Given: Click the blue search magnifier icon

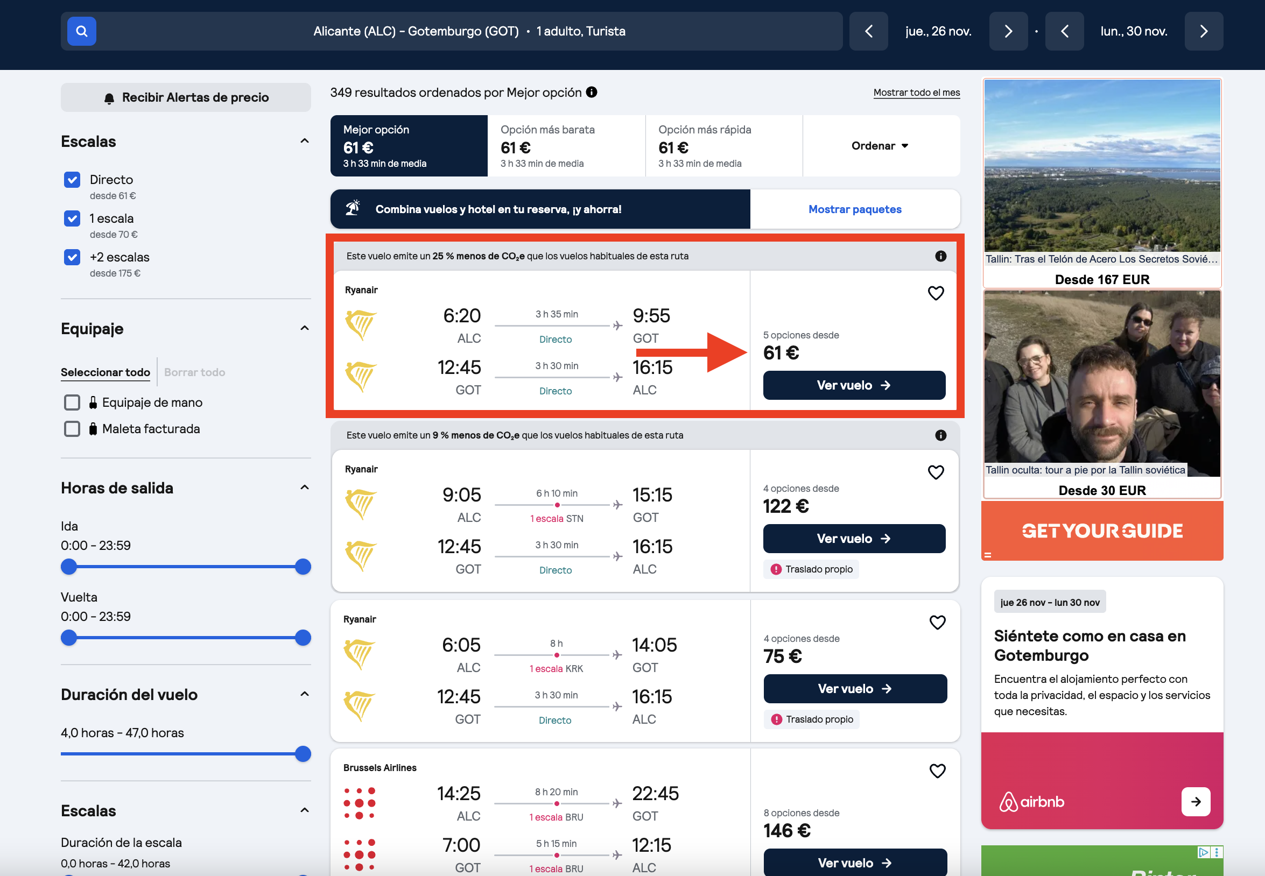Looking at the screenshot, I should [81, 31].
